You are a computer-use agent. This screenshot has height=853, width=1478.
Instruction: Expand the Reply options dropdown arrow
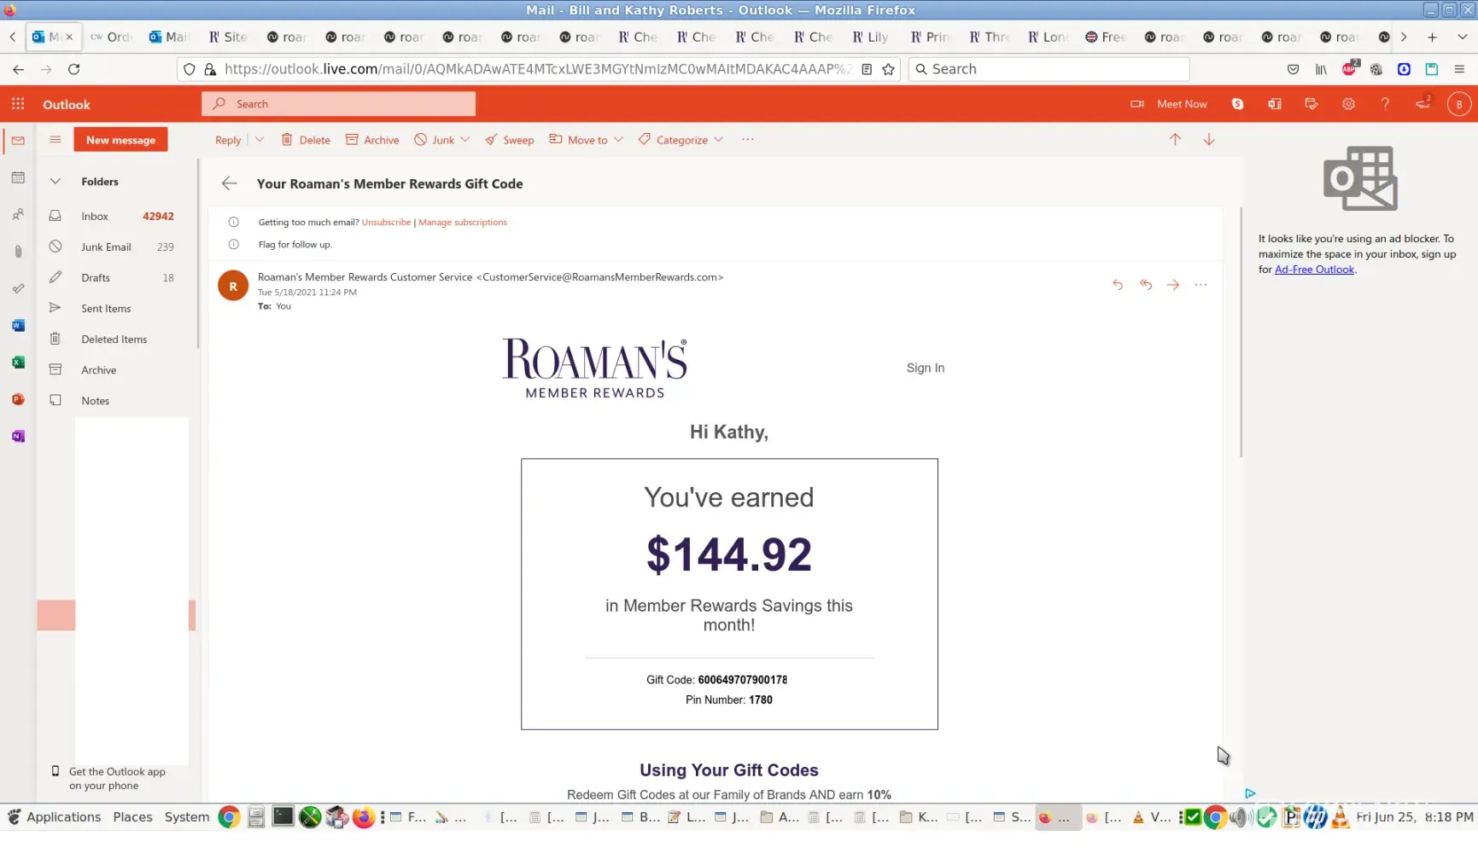[x=260, y=140]
